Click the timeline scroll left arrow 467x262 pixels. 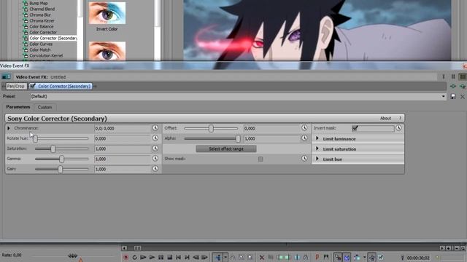(125, 247)
